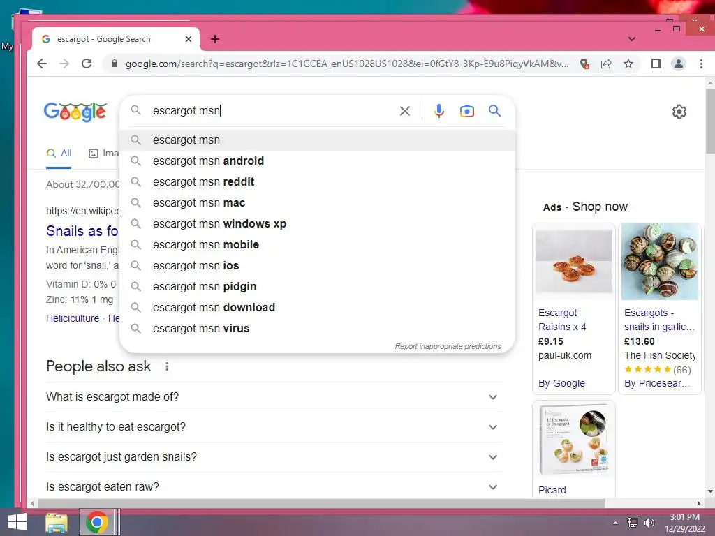715x536 pixels.
Task: Reload the Google search page
Action: pyautogui.click(x=87, y=64)
